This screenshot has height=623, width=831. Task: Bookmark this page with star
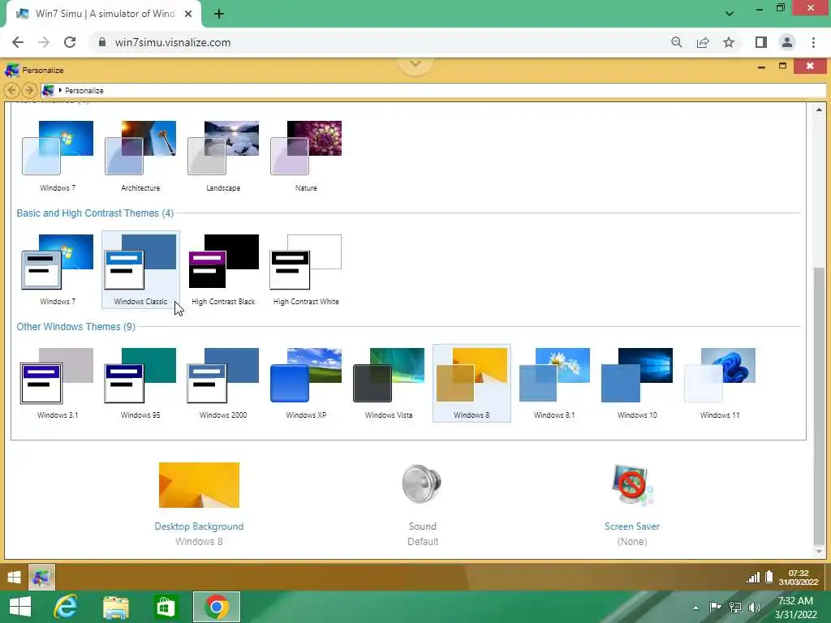click(729, 42)
